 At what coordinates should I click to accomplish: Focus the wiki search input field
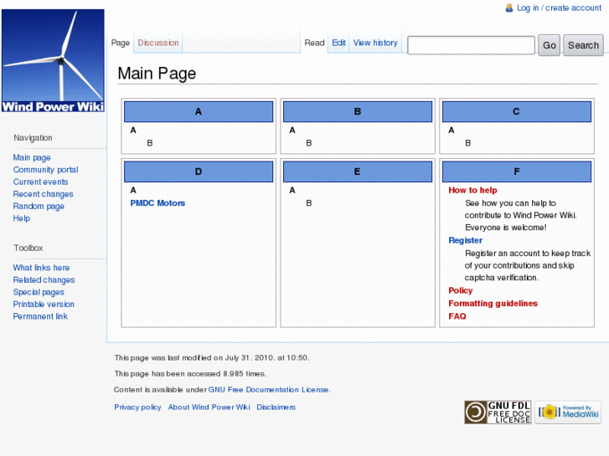(471, 45)
